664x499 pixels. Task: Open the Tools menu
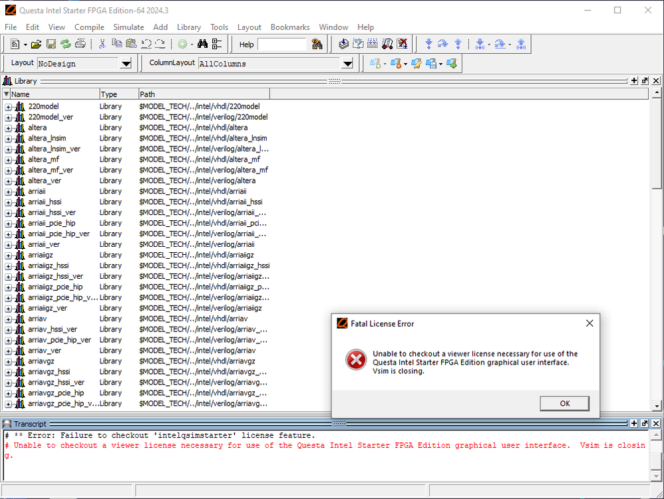(219, 27)
